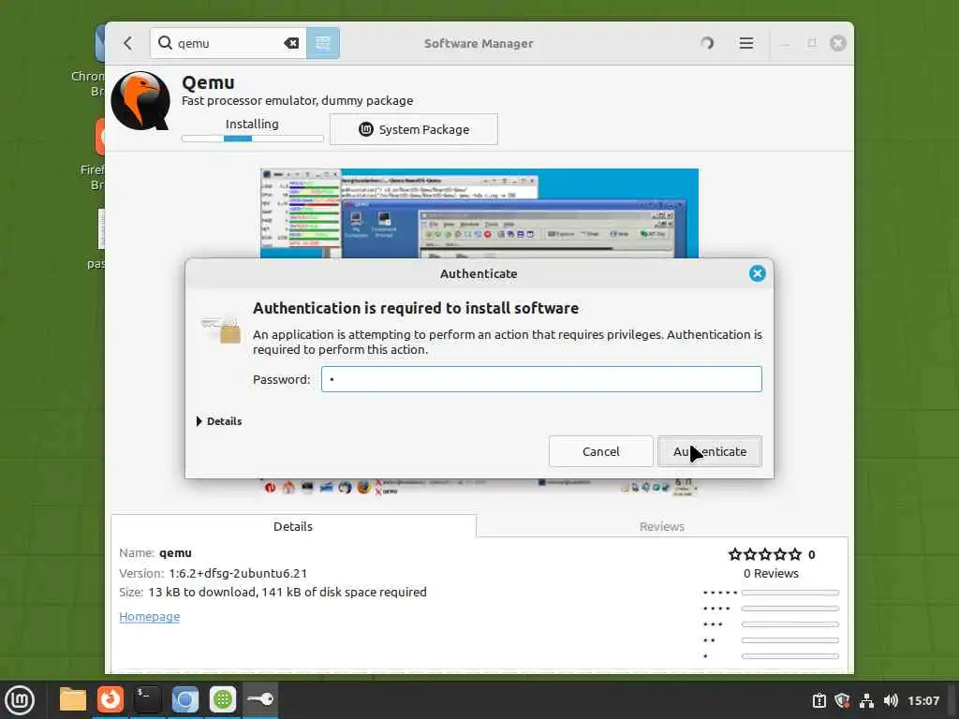This screenshot has height=719, width=959.
Task: Select the Details tab
Action: point(293,526)
